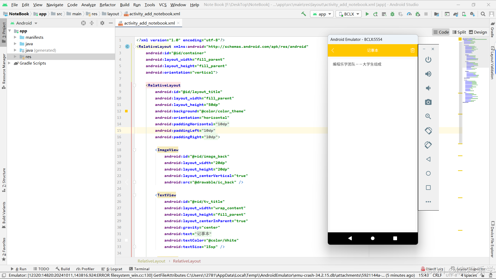Open the Navigate menu

click(x=54, y=4)
